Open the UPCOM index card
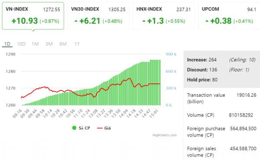The width and height of the screenshot is (260, 160). 229,16
